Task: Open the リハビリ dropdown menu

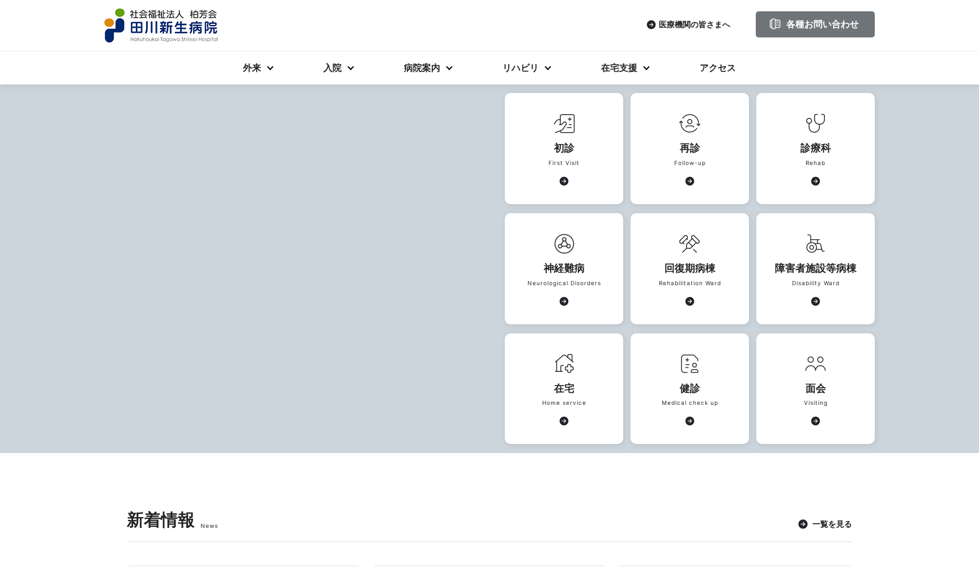Action: pos(526,68)
